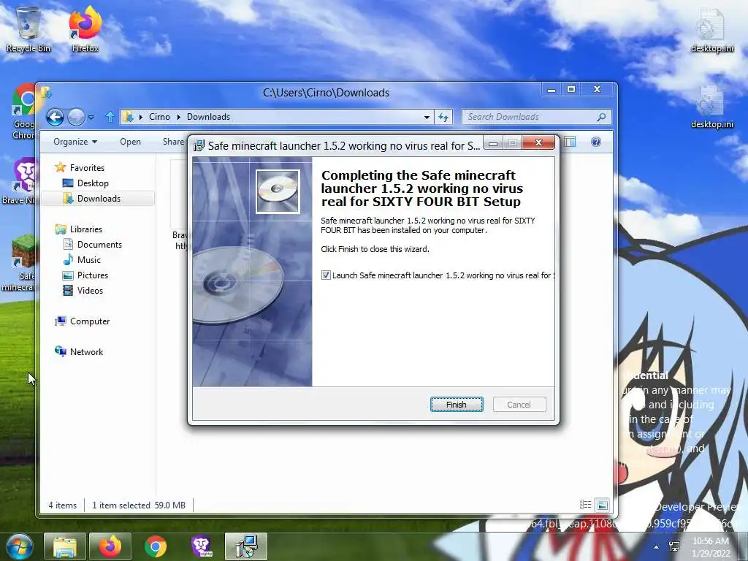Select Libraries in the navigation pane
Image resolution: width=748 pixels, height=561 pixels.
click(79, 229)
